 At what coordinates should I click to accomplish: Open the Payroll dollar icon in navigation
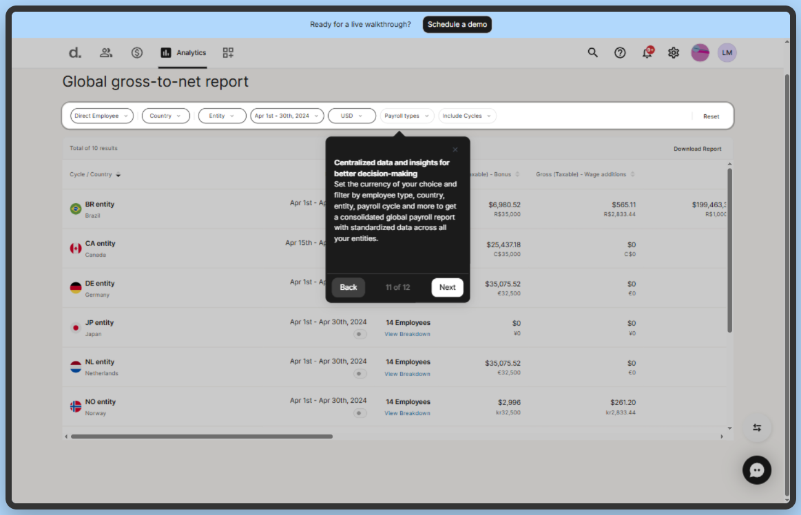pos(137,52)
